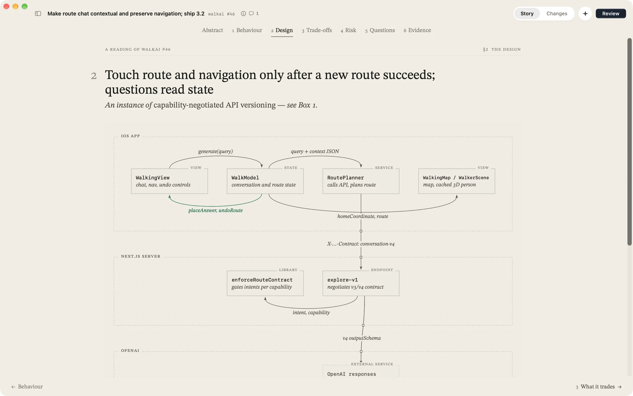Open the 3 Trade-offs tab
633x396 pixels.
(x=316, y=30)
